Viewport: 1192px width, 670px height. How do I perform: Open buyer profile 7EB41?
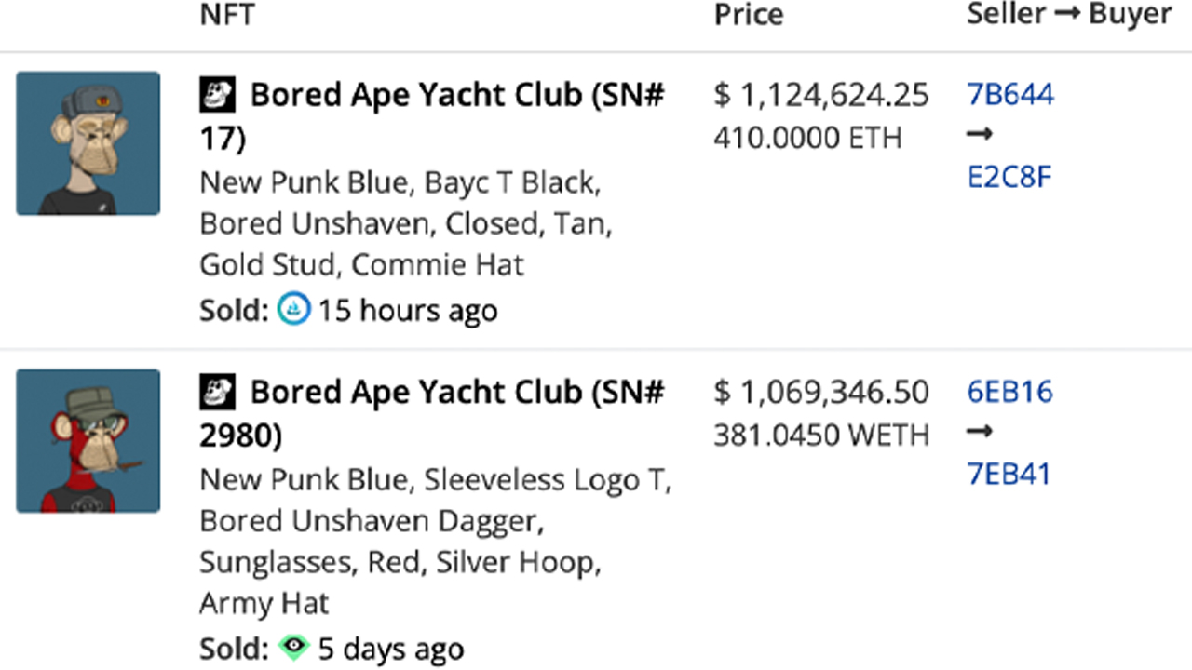1009,474
